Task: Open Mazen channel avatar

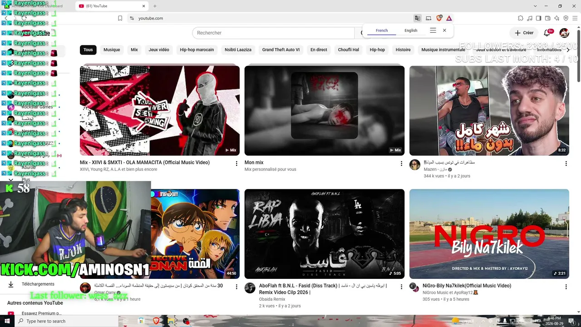Action: [415, 164]
